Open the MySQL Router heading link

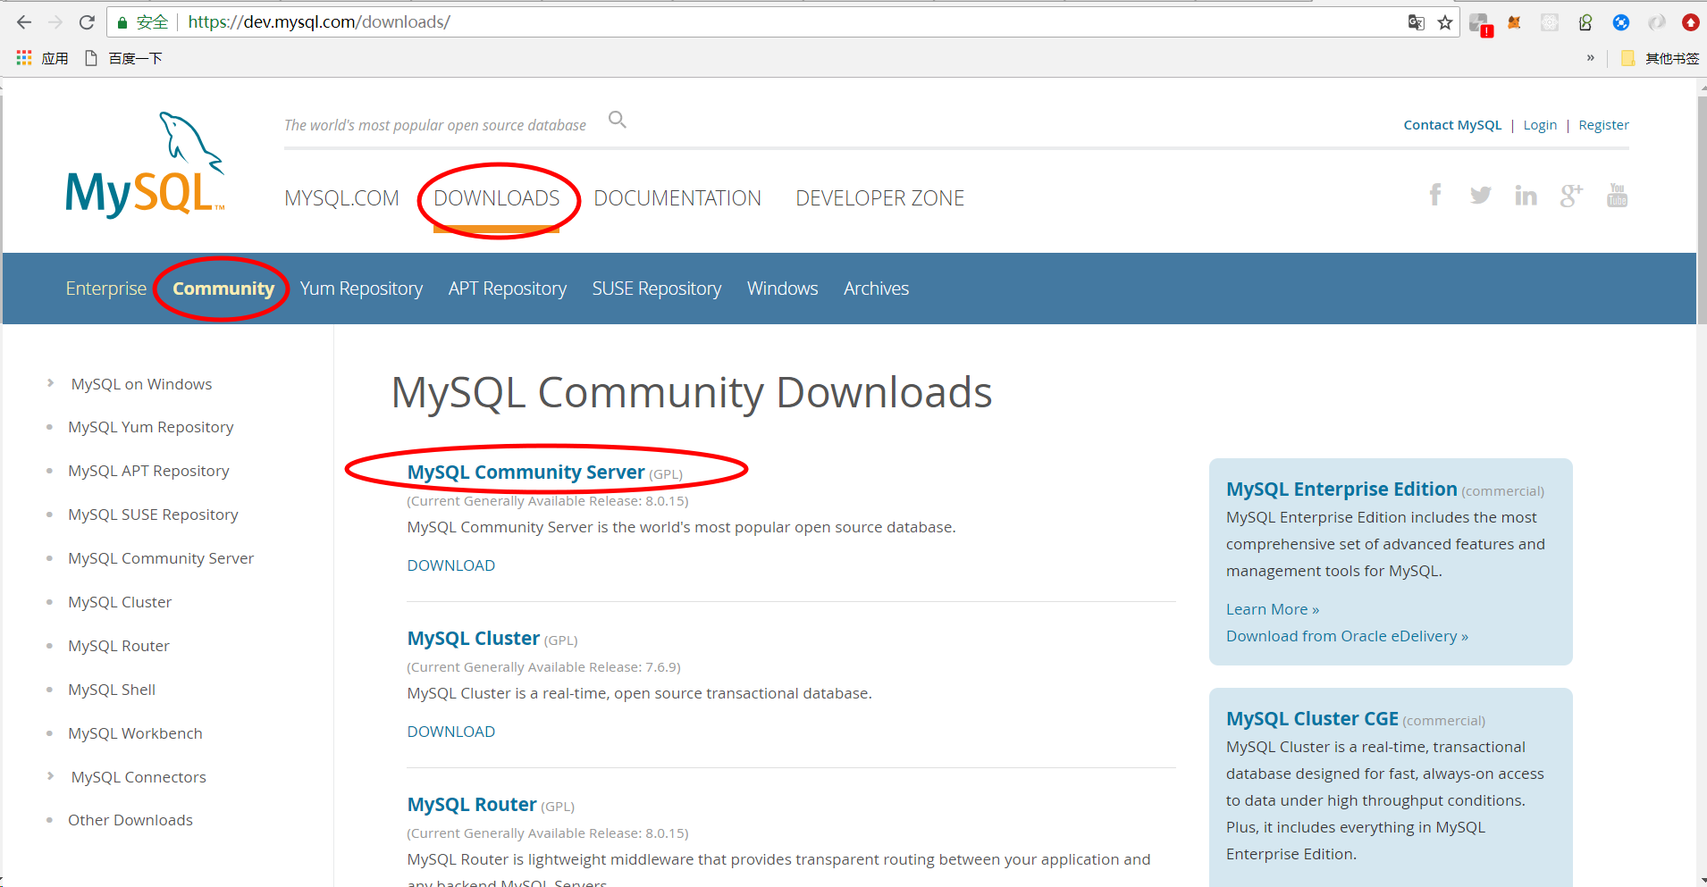[471, 804]
